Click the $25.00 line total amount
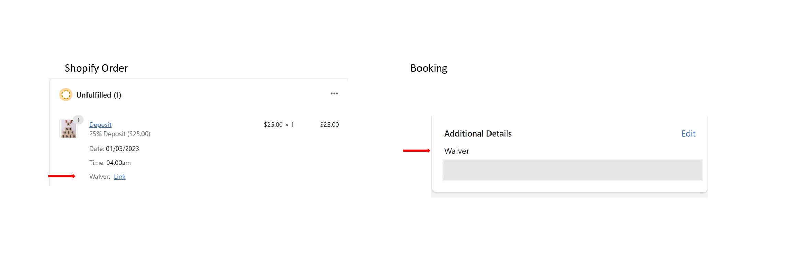808x256 pixels. [330, 125]
